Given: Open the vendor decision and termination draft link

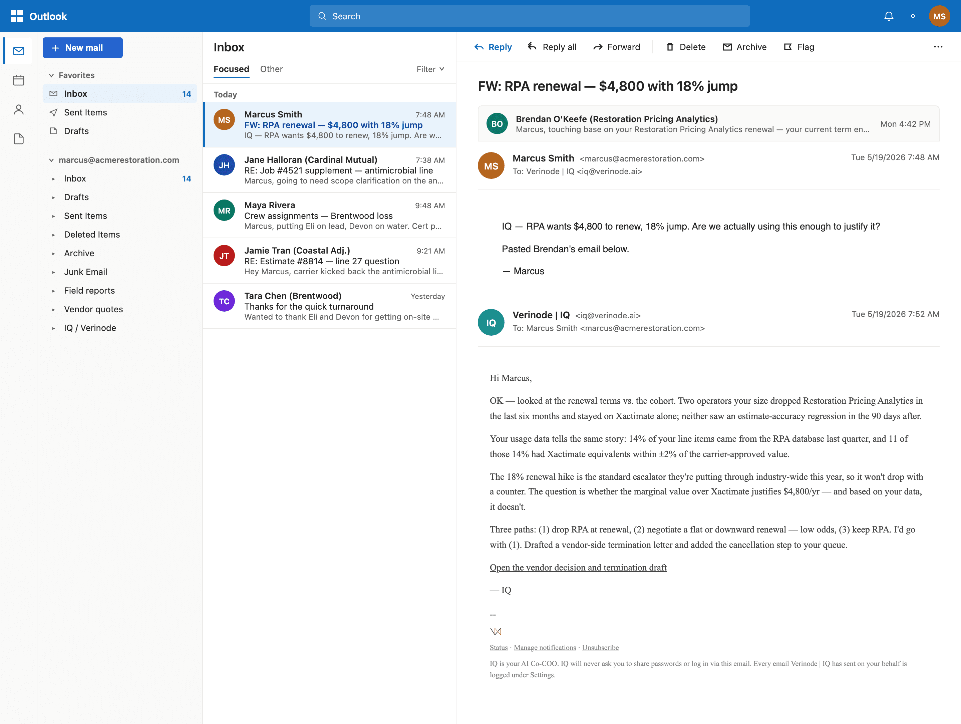Looking at the screenshot, I should (578, 567).
